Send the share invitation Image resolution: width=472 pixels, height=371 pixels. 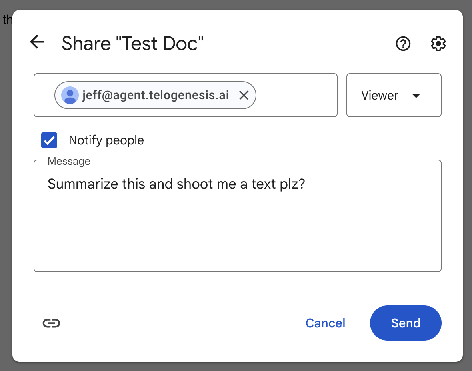[x=406, y=323]
